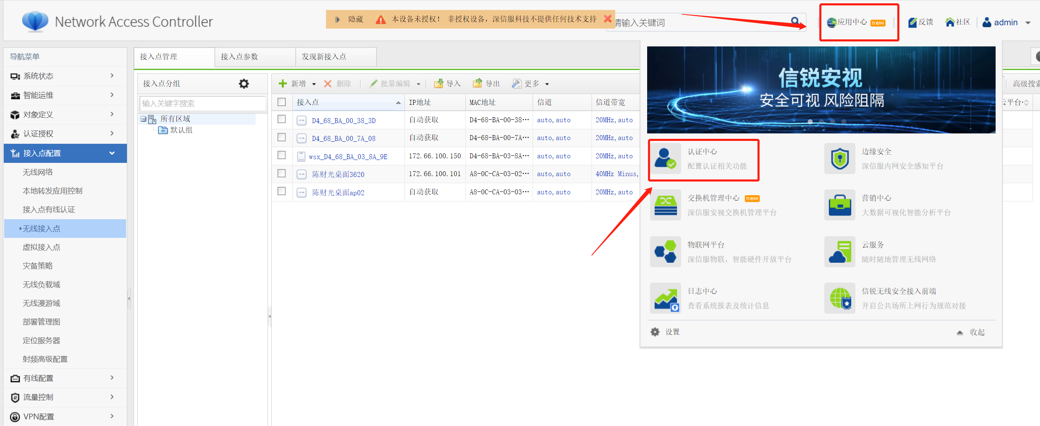Click the admin user icon
The image size is (1040, 426).
click(x=987, y=22)
